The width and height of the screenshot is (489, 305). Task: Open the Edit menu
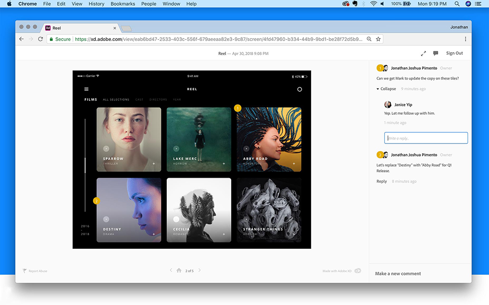pyautogui.click(x=61, y=4)
